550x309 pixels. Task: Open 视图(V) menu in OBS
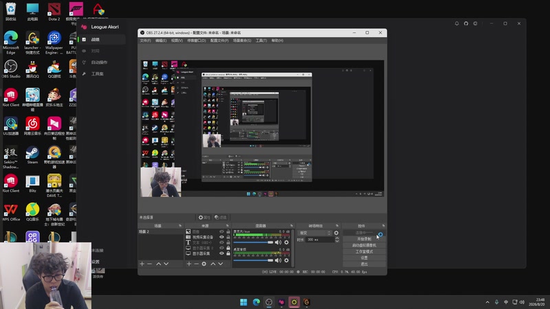(x=177, y=41)
